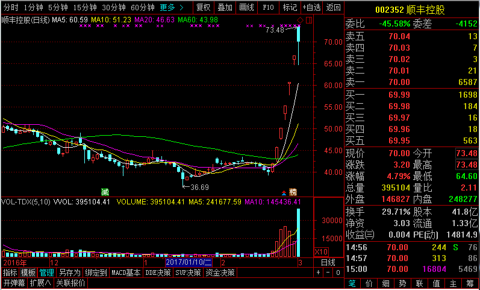Click the 买五 price 69.95

tap(399, 140)
